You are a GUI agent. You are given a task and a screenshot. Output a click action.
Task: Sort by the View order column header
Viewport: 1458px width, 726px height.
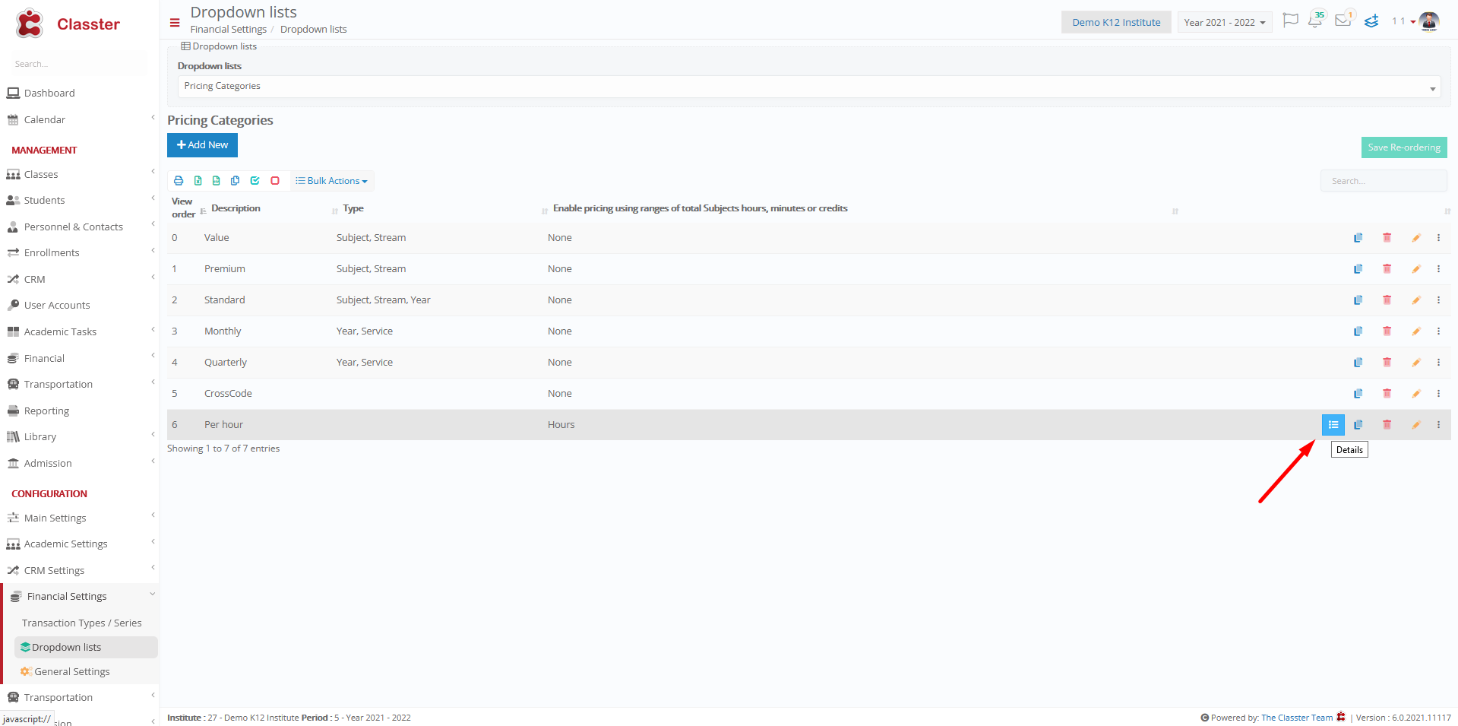tap(183, 208)
